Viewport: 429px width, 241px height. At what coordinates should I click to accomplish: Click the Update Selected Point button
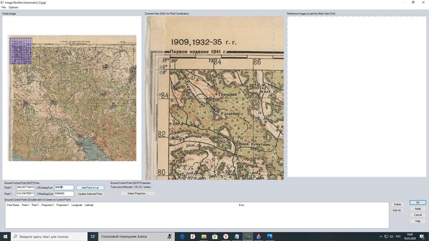pyautogui.click(x=90, y=194)
